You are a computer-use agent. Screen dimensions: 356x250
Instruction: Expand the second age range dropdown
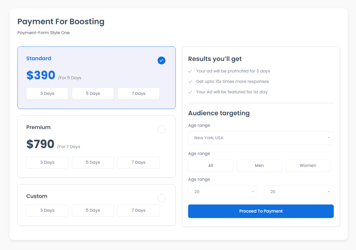298,192
